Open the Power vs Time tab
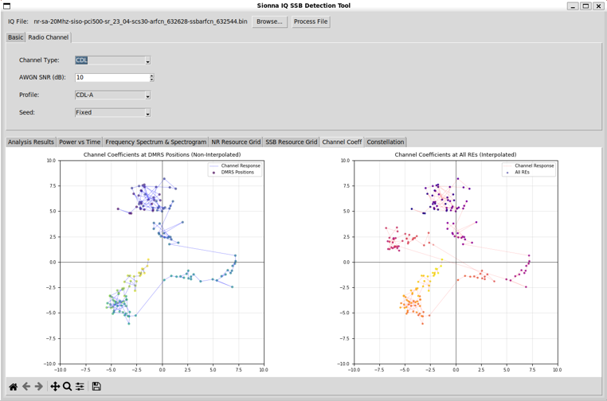This screenshot has height=401, width=607. 80,142
